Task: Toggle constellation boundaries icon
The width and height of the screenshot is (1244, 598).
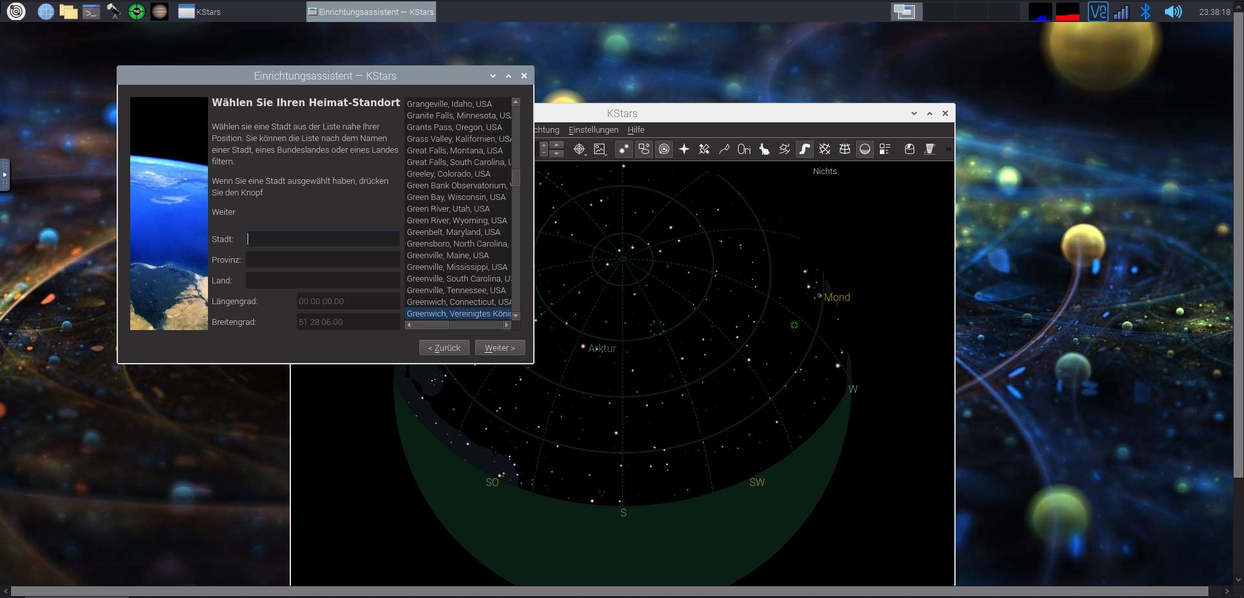Action: pyautogui.click(x=785, y=149)
